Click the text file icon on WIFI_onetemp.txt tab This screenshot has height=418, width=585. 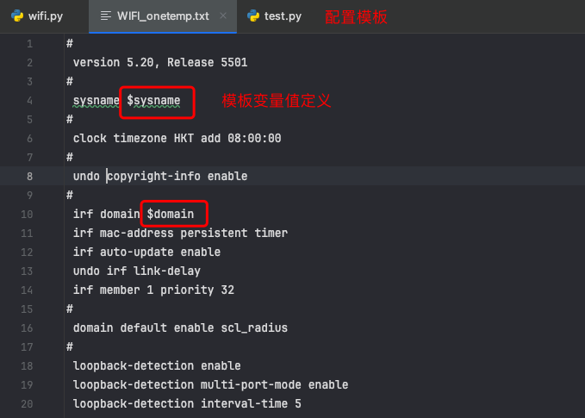(106, 16)
